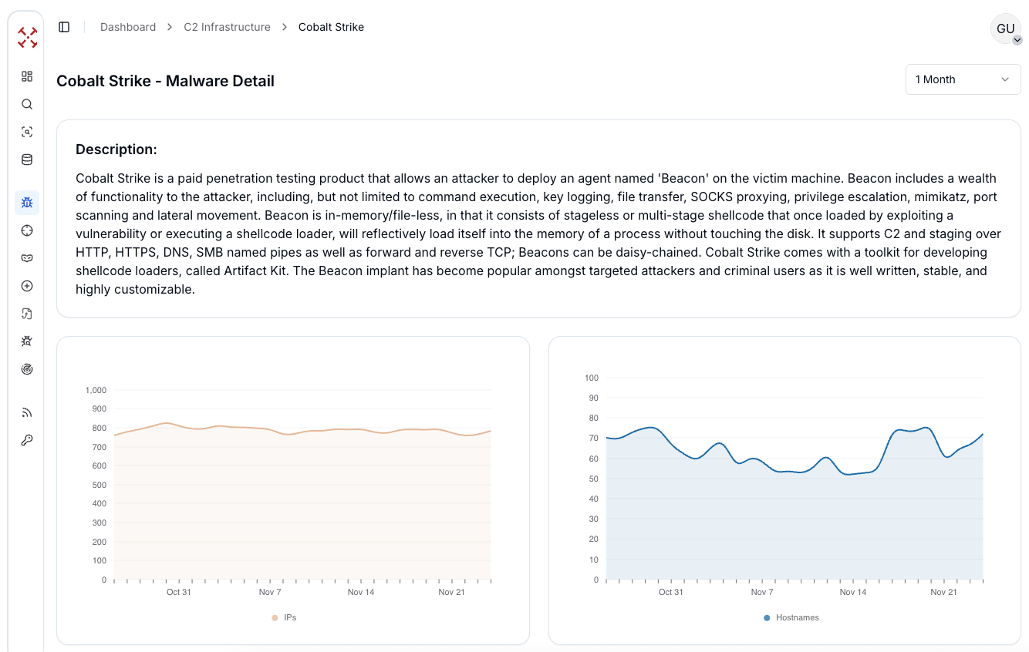This screenshot has width=1029, height=652.
Task: Open the 1 Month time range dropdown
Action: (x=963, y=79)
